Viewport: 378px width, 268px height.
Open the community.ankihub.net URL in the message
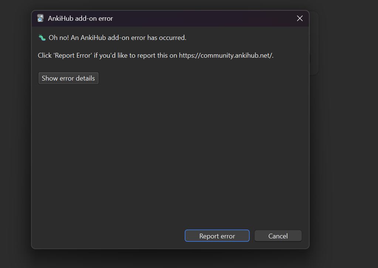click(226, 55)
